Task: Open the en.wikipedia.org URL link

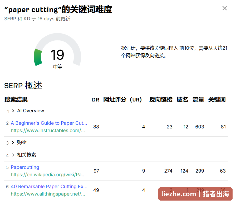Action: 48,175
